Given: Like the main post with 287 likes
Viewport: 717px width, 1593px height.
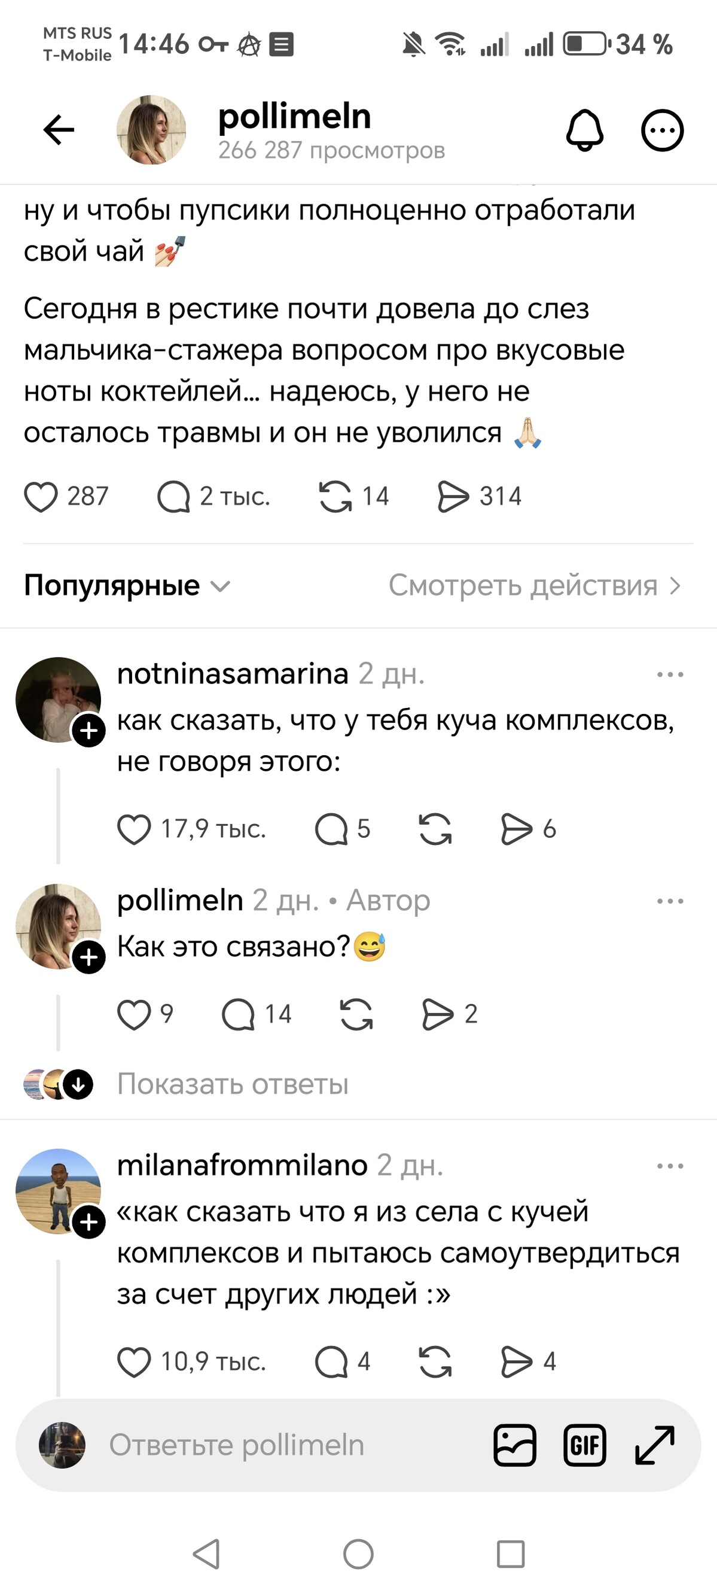Looking at the screenshot, I should pyautogui.click(x=41, y=497).
